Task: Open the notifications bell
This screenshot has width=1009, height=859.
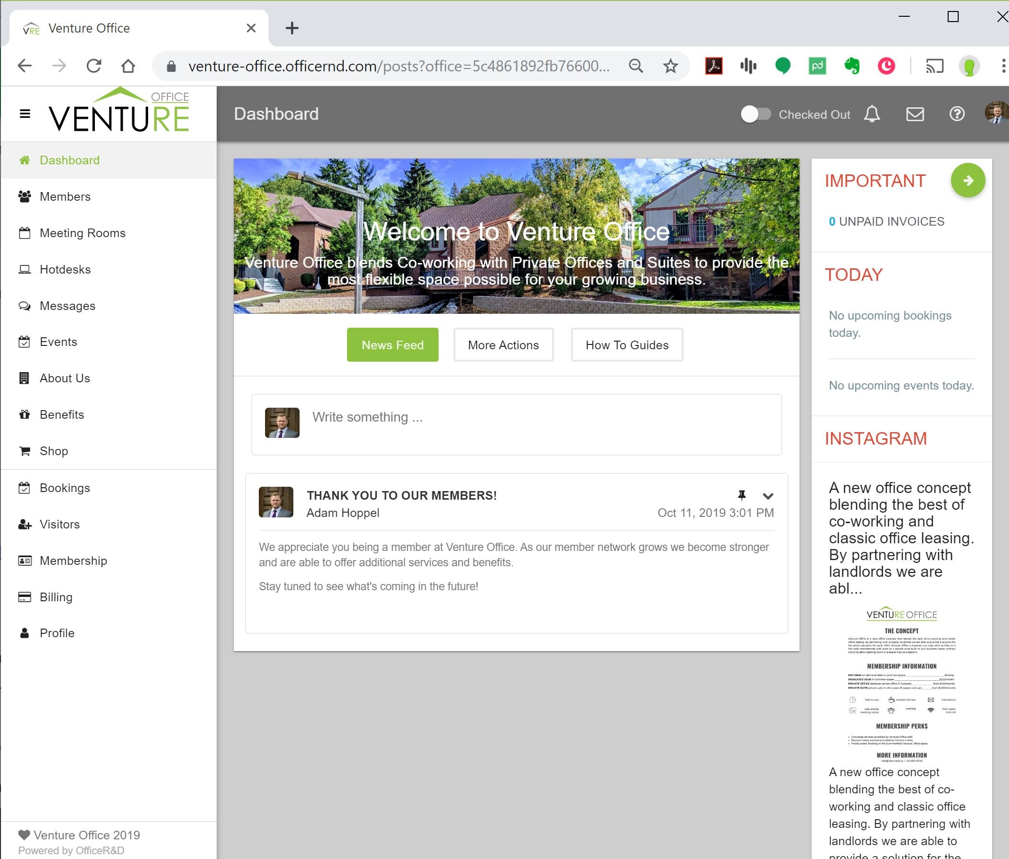Action: point(872,115)
